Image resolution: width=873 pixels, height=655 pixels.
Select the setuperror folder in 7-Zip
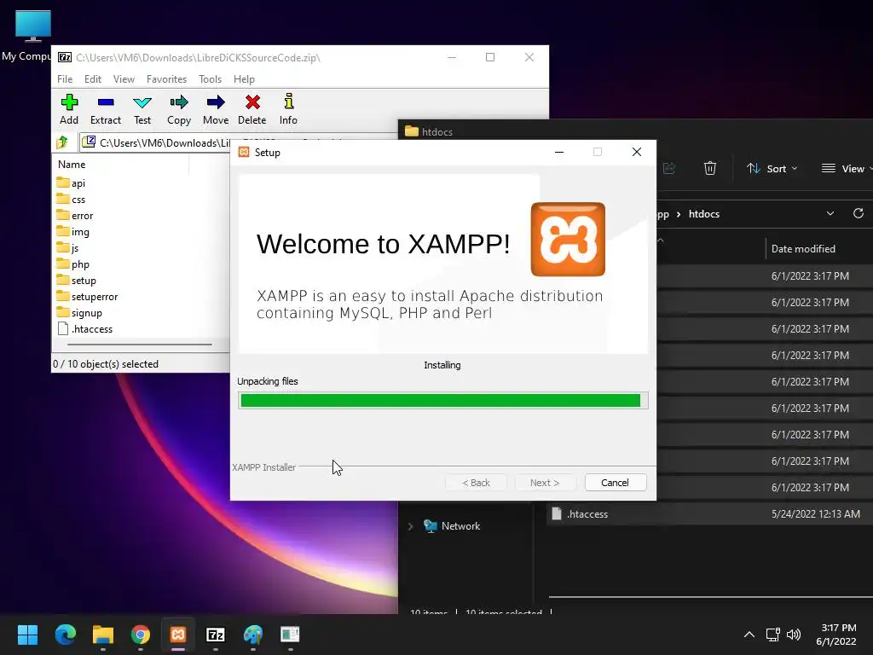click(87, 296)
